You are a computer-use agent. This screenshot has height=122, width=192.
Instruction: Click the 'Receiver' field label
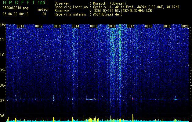coord(62,11)
